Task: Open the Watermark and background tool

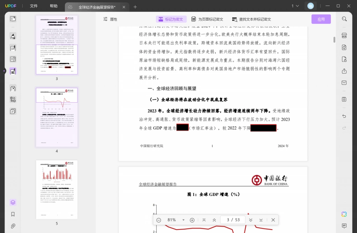Action: pyautogui.click(x=13, y=111)
